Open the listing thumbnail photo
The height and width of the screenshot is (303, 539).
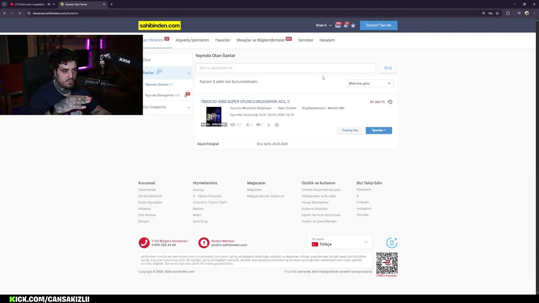[x=213, y=117]
